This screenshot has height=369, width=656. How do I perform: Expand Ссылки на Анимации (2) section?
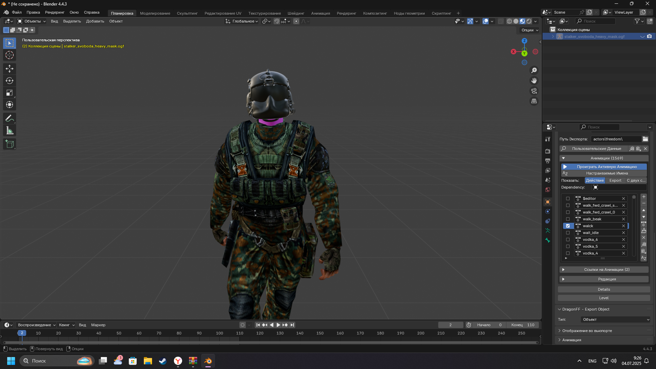[x=604, y=270]
